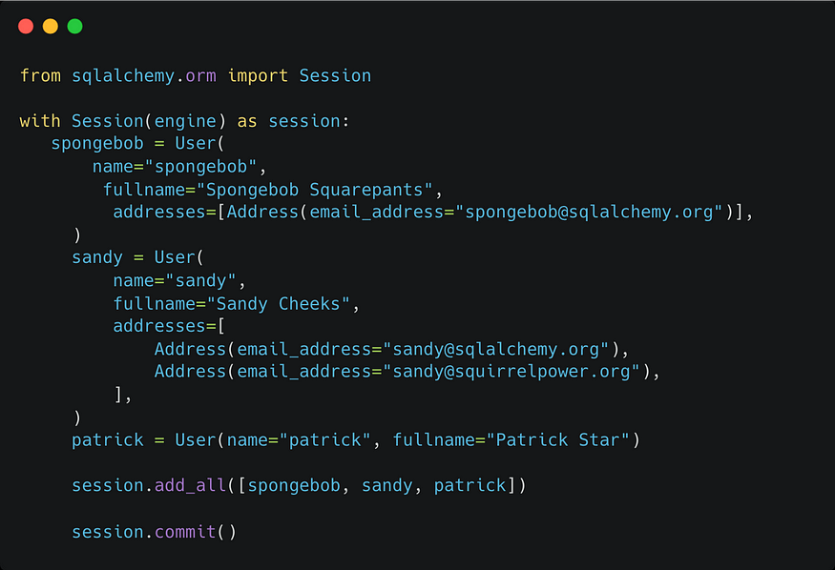Click the yellow minimize window dot
The width and height of the screenshot is (835, 570).
pos(50,26)
